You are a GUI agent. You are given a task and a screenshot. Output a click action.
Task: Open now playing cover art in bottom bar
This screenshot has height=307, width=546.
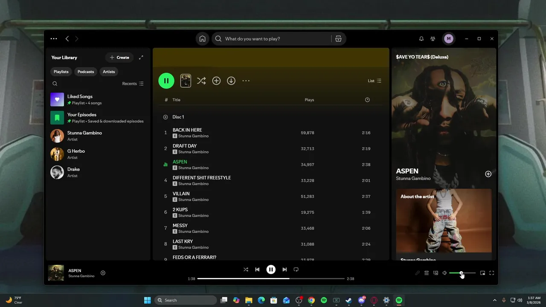click(56, 273)
